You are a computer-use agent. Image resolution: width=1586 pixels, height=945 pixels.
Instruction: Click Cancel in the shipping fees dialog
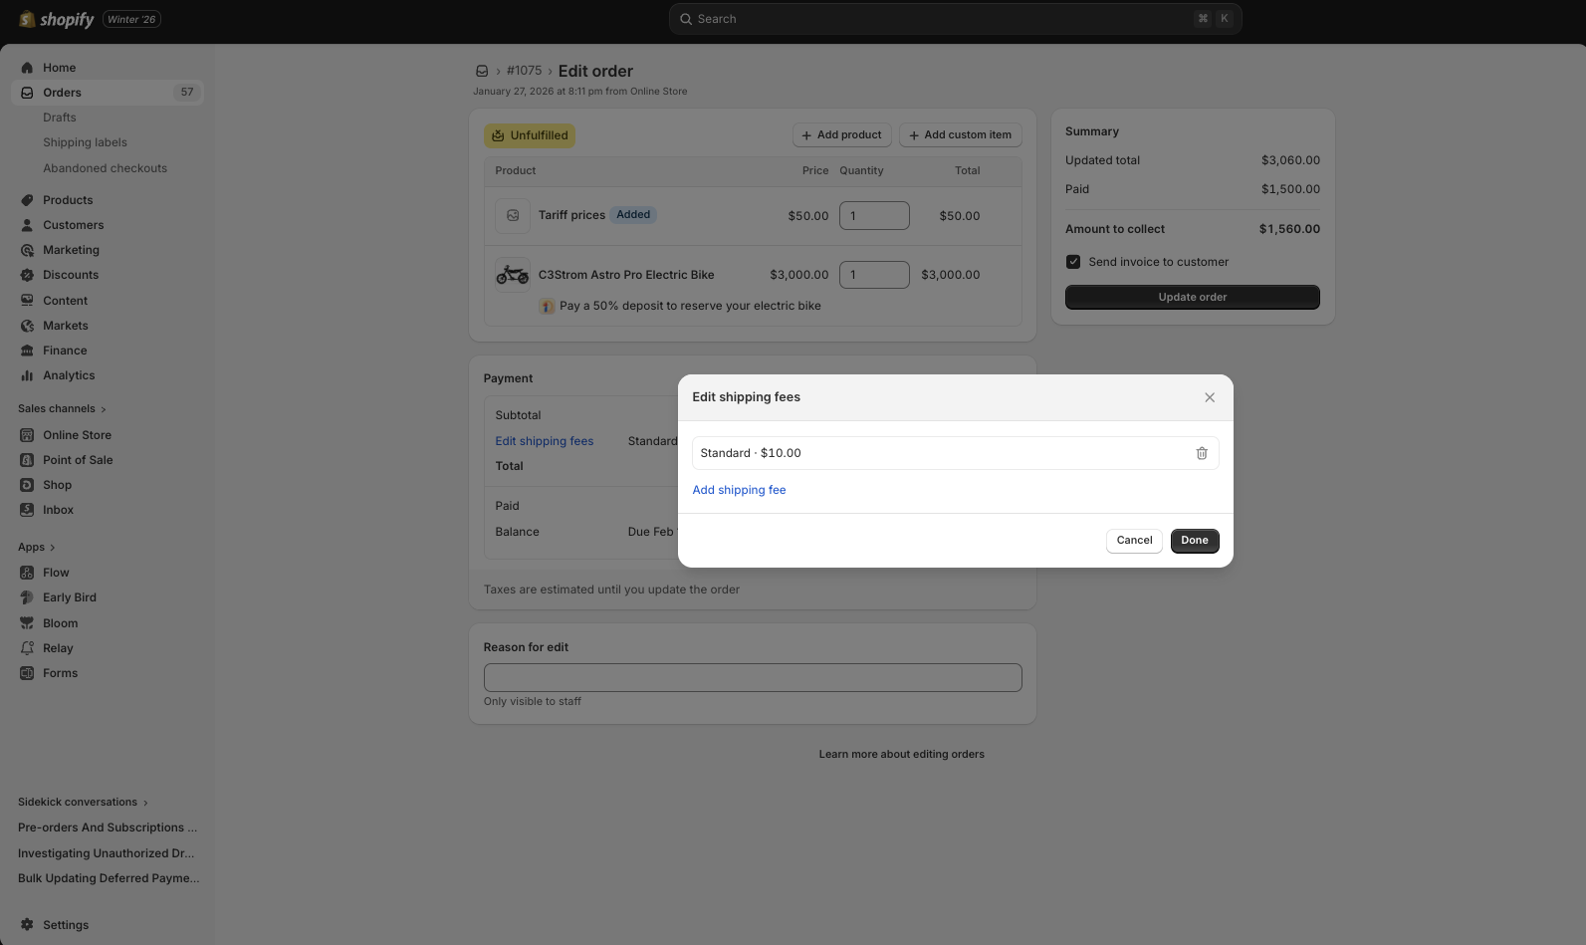point(1134,541)
